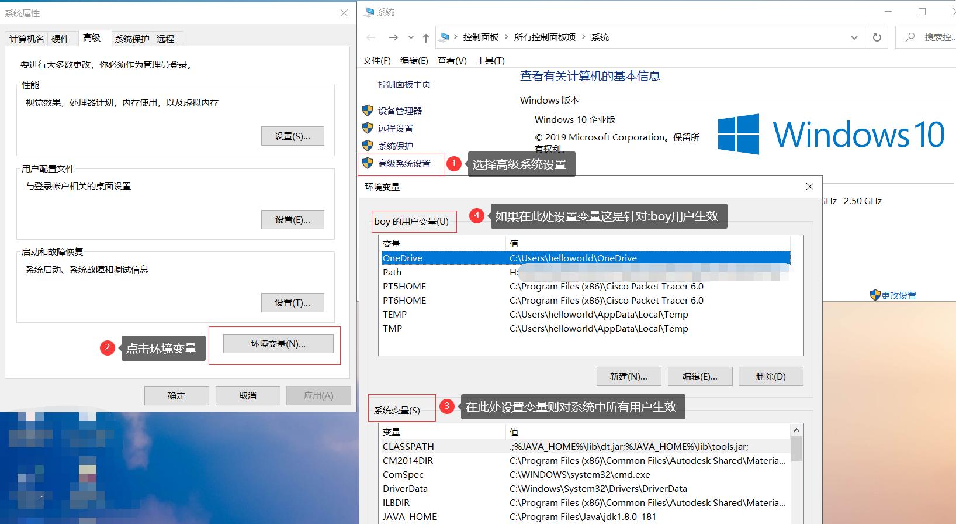Select the ILBDIR system variable
The height and width of the screenshot is (524, 956).
click(586, 502)
